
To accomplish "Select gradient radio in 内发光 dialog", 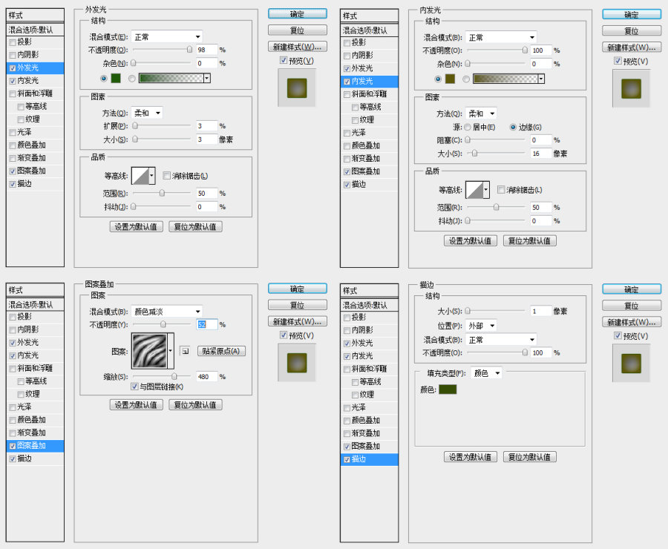I will [x=467, y=79].
